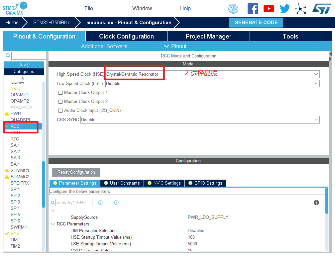
Task: Open ST Twitter page icon
Action: 284,9
